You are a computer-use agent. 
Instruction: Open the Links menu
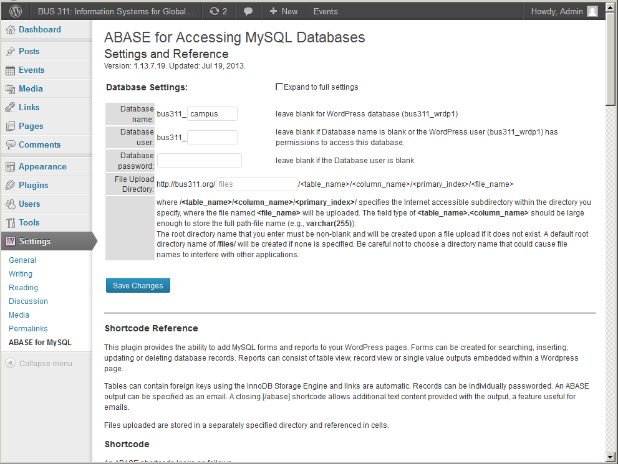29,108
